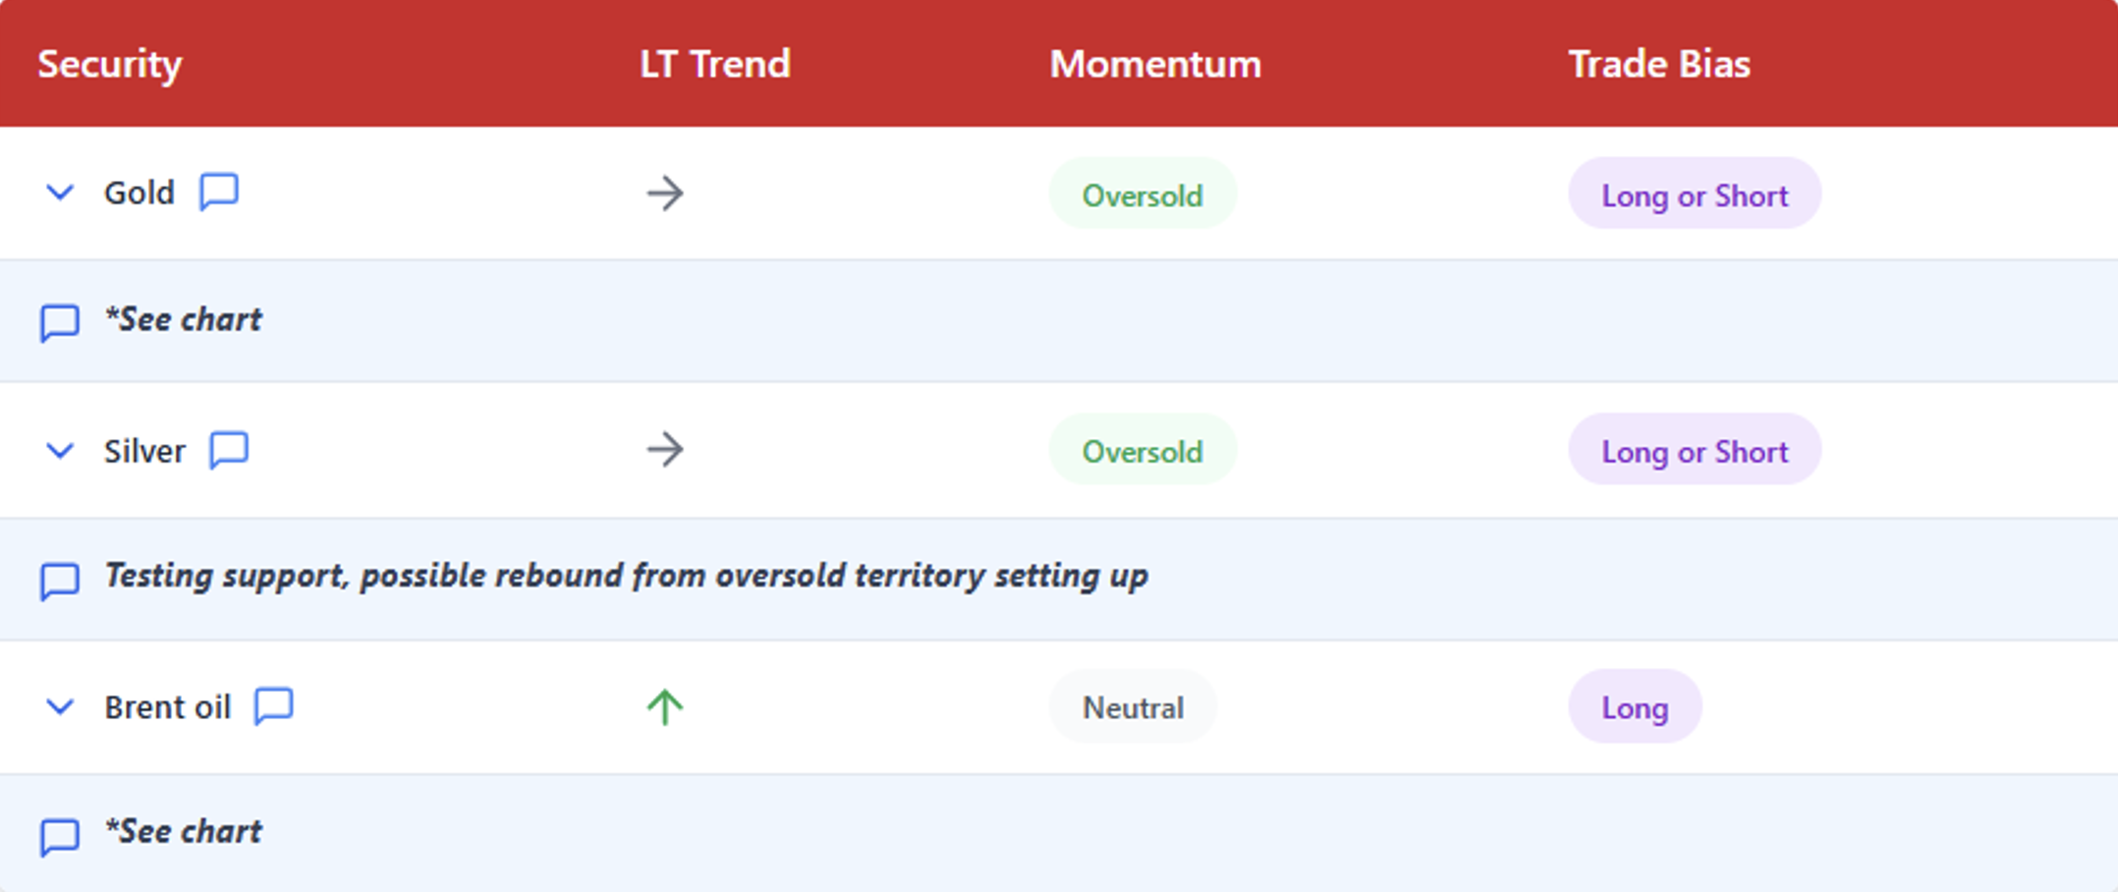Click Brent oil's Long trade bias badge

coord(1635,707)
